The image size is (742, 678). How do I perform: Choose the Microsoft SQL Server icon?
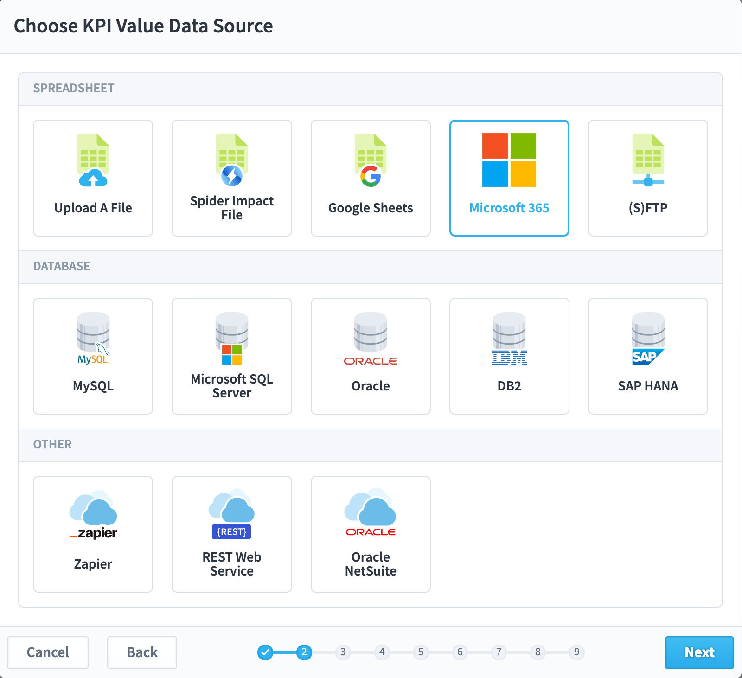coord(232,338)
